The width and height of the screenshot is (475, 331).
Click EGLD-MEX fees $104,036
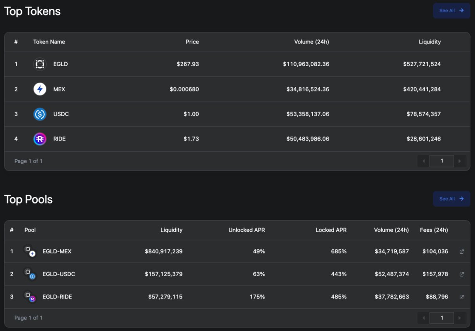point(435,251)
